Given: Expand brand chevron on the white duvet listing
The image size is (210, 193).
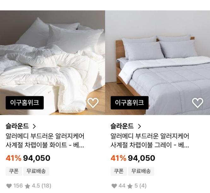Looking at the screenshot, I should [x=34, y=126].
